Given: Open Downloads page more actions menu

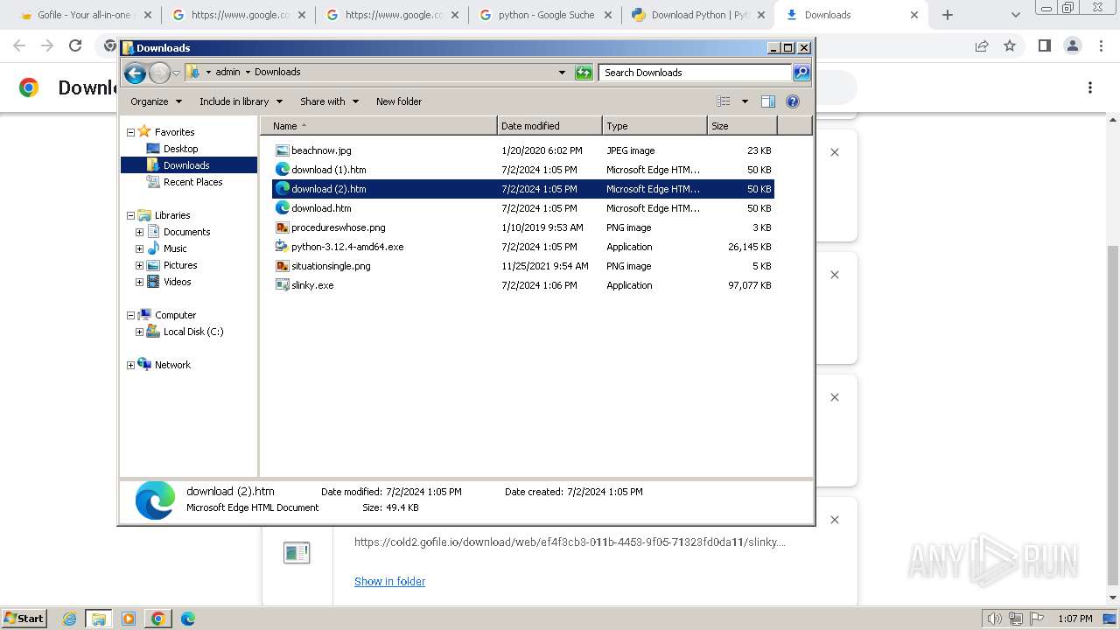Looking at the screenshot, I should click(x=1090, y=87).
